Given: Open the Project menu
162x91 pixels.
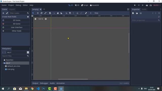Looking at the screenshot, I should tap(11, 5).
